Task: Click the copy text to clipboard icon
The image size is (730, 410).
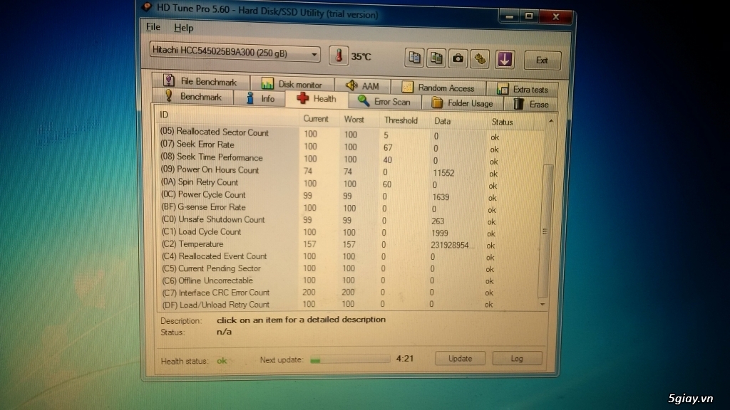Action: point(415,58)
